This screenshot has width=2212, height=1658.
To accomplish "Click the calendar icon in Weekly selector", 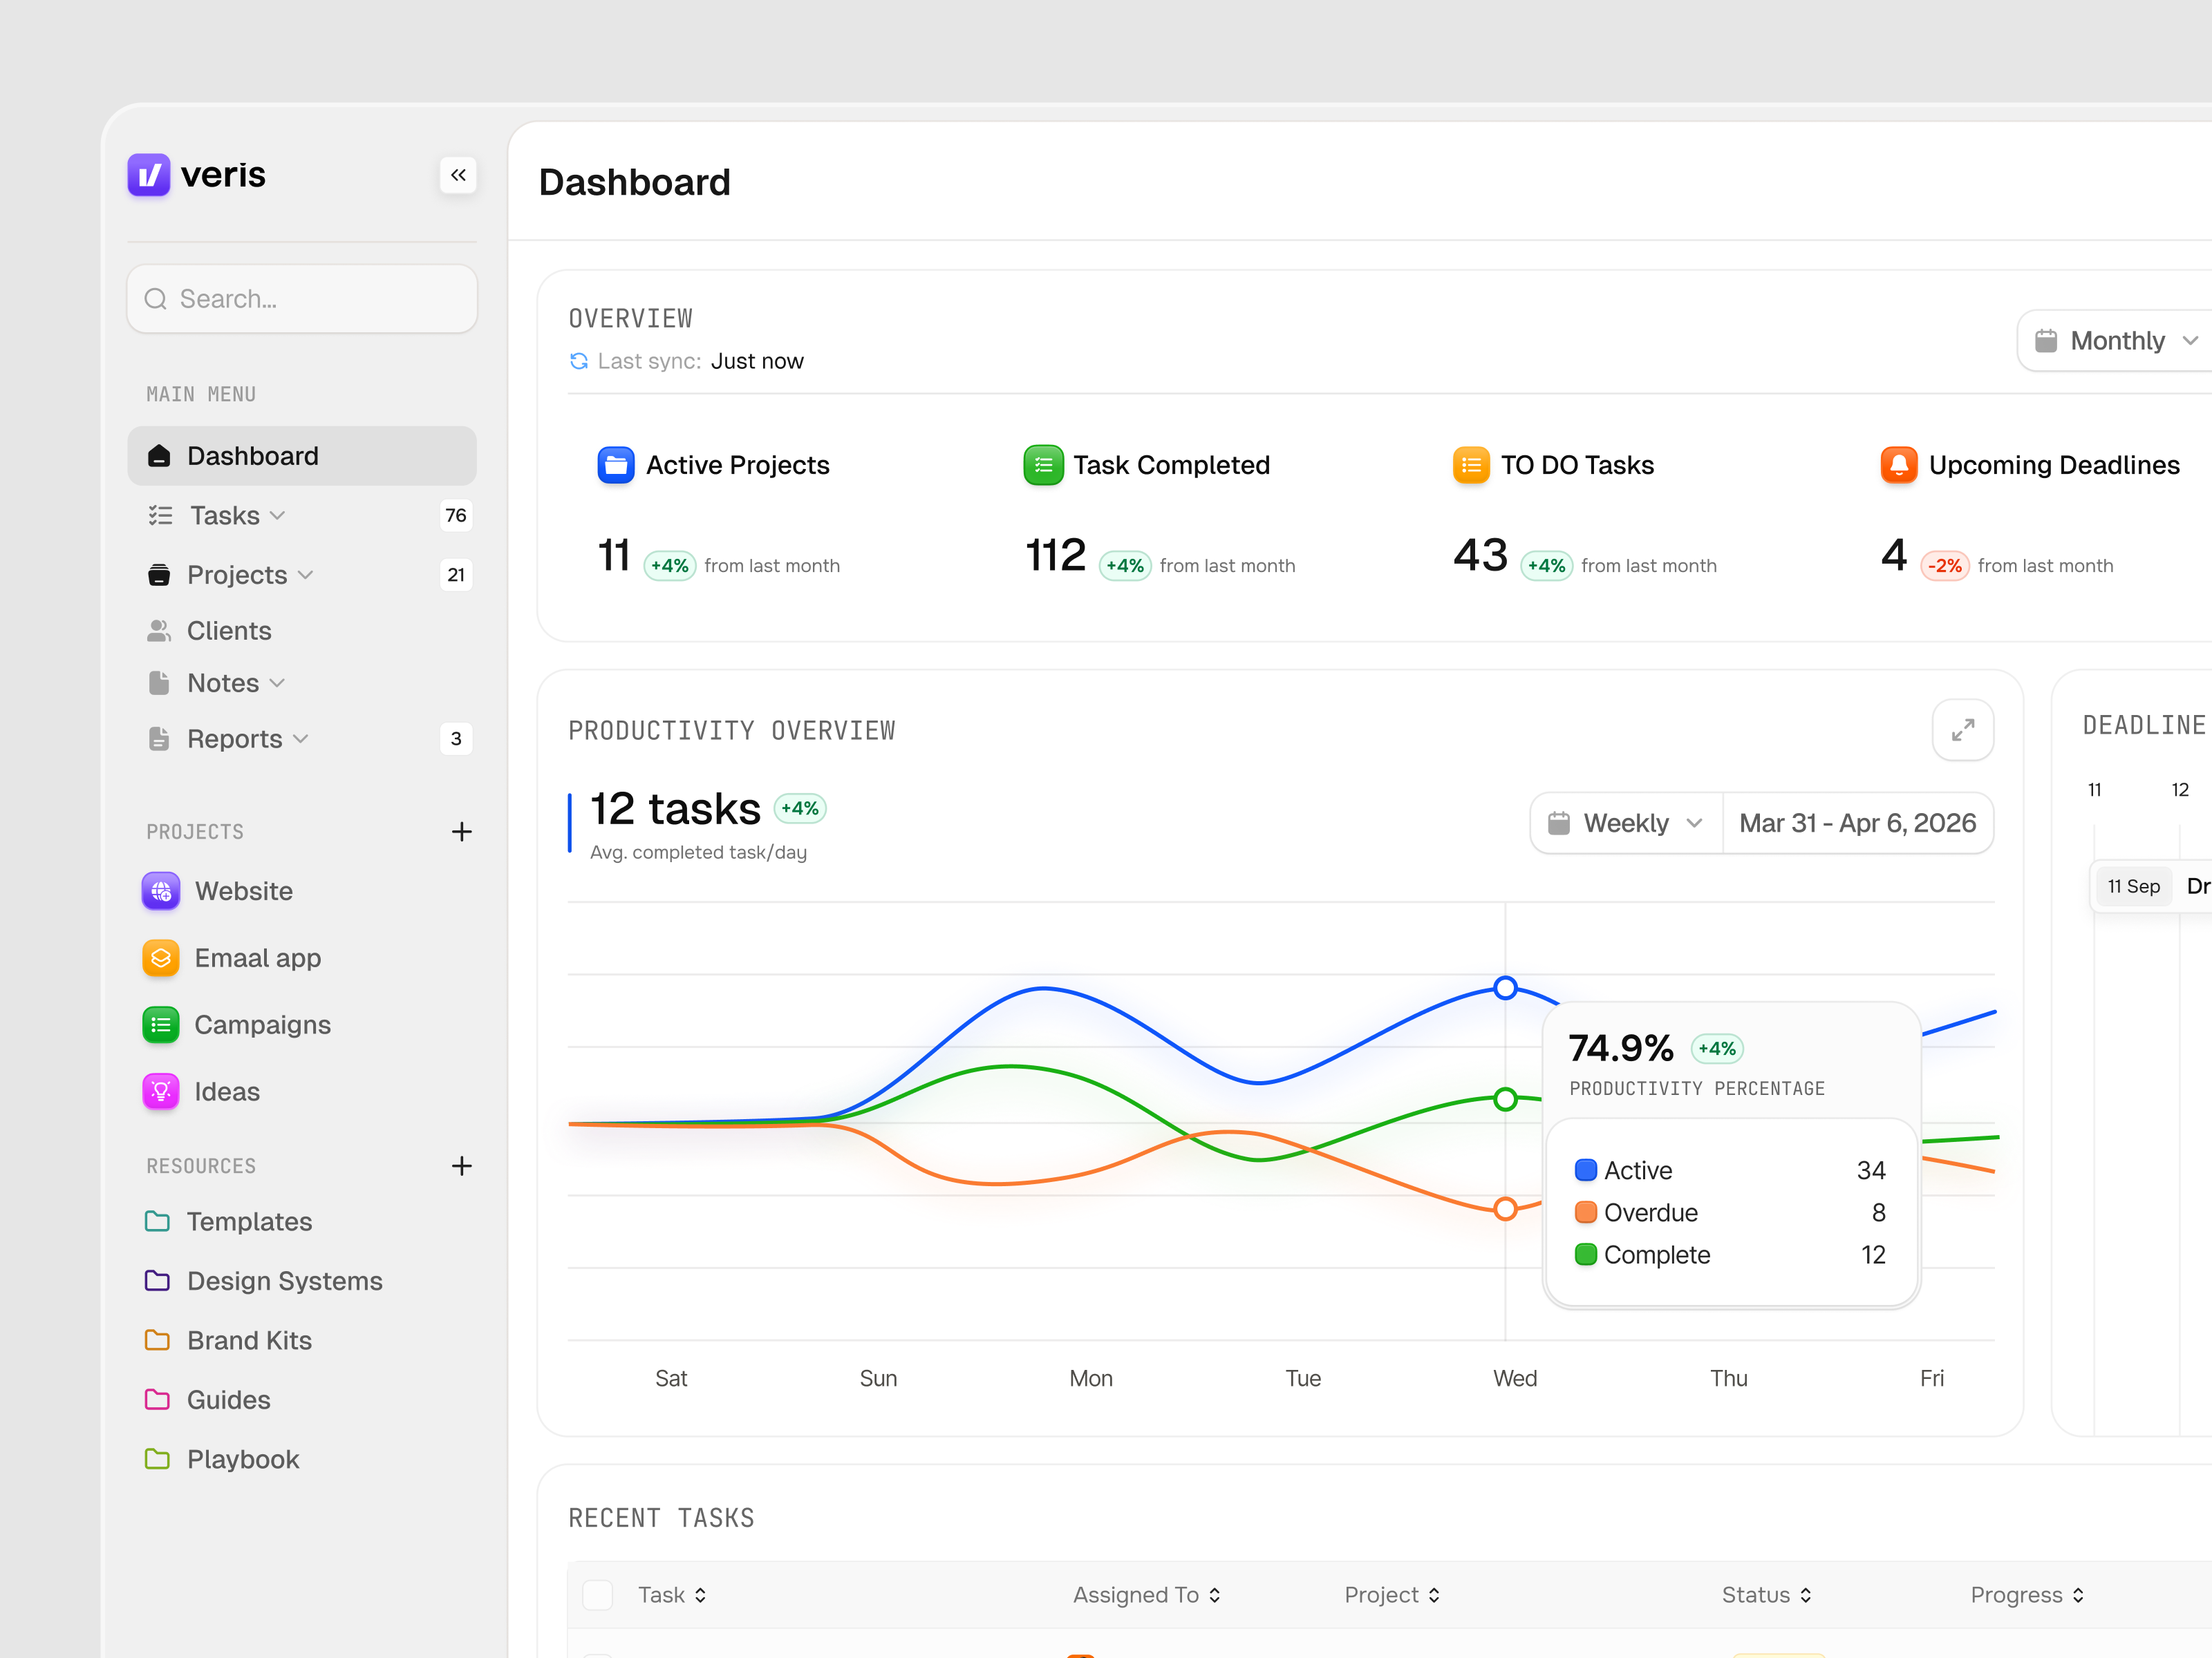I will [1559, 823].
